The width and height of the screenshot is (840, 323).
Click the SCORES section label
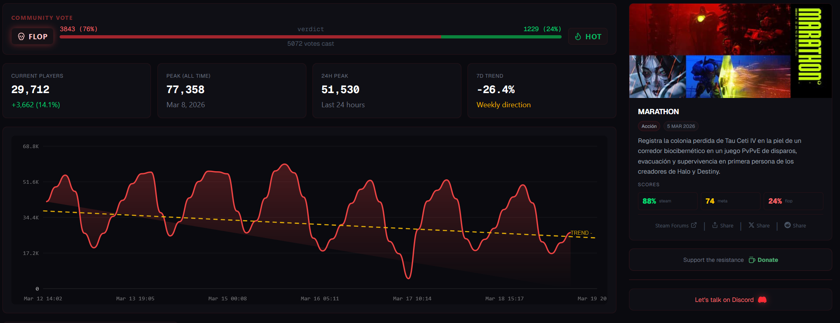point(648,185)
